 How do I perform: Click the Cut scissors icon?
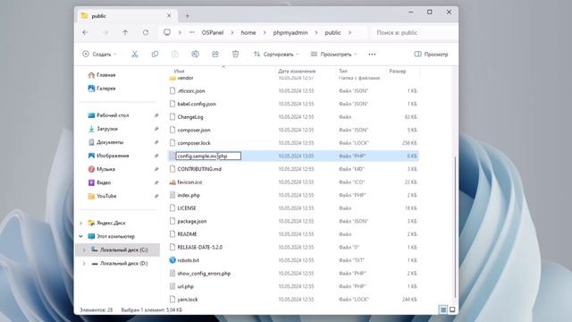pos(135,54)
